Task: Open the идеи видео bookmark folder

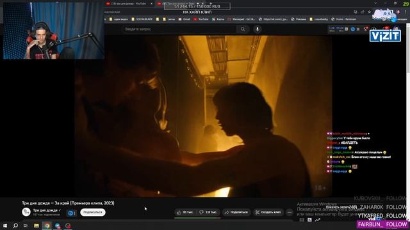Action: click(x=119, y=19)
